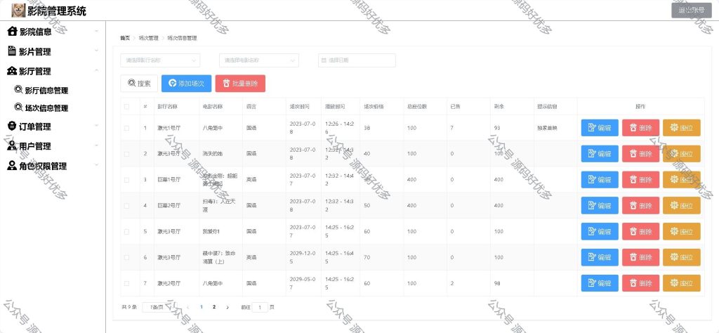Edit the 激光2号厅 八角笼中 session
This screenshot has height=333, width=719.
click(600, 283)
